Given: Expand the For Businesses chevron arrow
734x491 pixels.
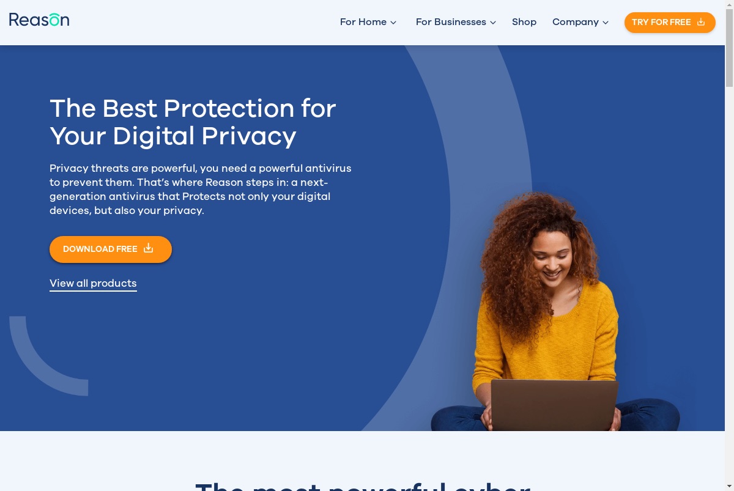Looking at the screenshot, I should pos(493,23).
